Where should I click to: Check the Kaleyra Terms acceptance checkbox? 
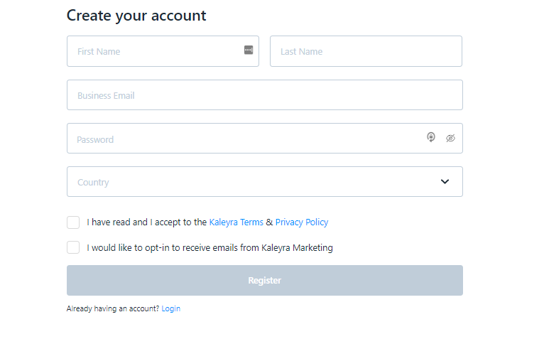tap(73, 222)
